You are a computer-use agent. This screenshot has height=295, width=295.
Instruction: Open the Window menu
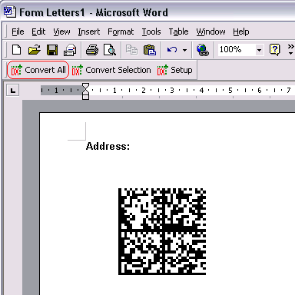pyautogui.click(x=210, y=31)
